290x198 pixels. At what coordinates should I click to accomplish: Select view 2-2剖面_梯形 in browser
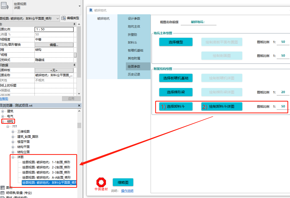click(x=46, y=167)
